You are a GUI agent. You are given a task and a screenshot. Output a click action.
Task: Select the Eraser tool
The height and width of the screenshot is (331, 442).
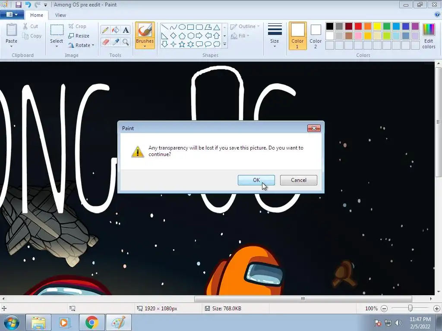click(x=105, y=42)
